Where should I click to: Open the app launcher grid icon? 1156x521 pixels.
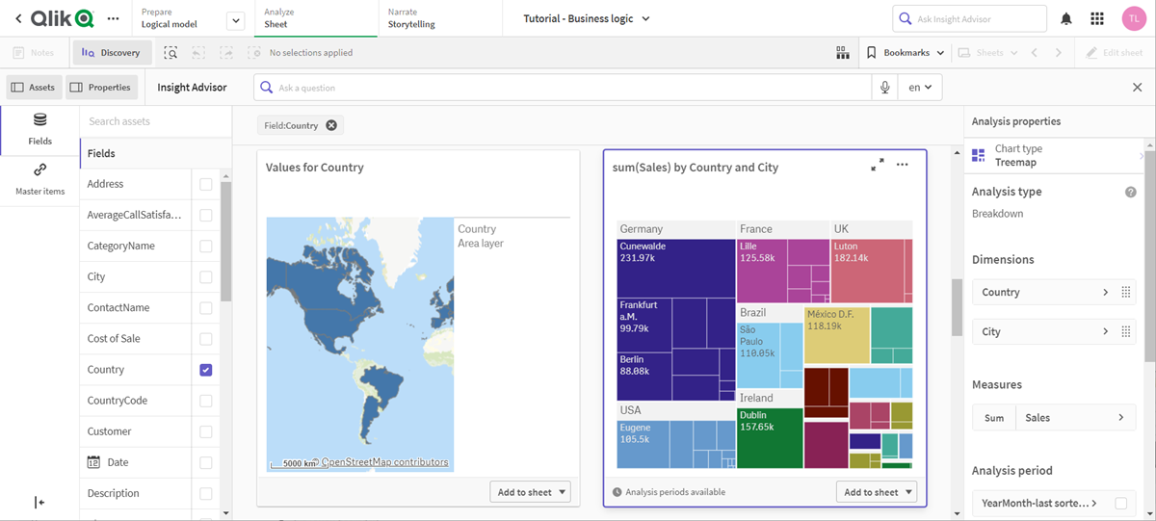coord(1097,18)
